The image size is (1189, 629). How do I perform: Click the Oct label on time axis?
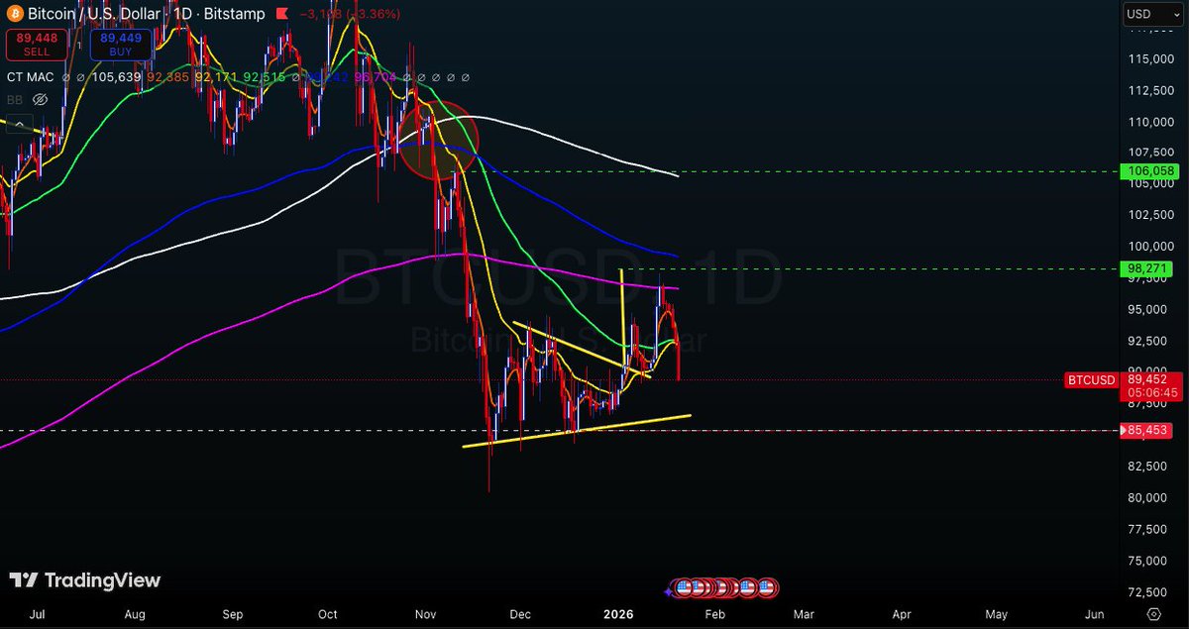(328, 613)
